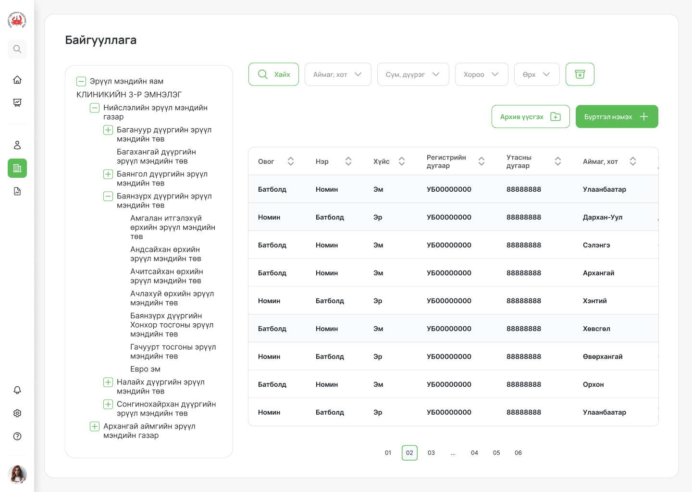The height and width of the screenshot is (492, 692).
Task: Open the user profile icon in sidebar
Action: (x=17, y=145)
